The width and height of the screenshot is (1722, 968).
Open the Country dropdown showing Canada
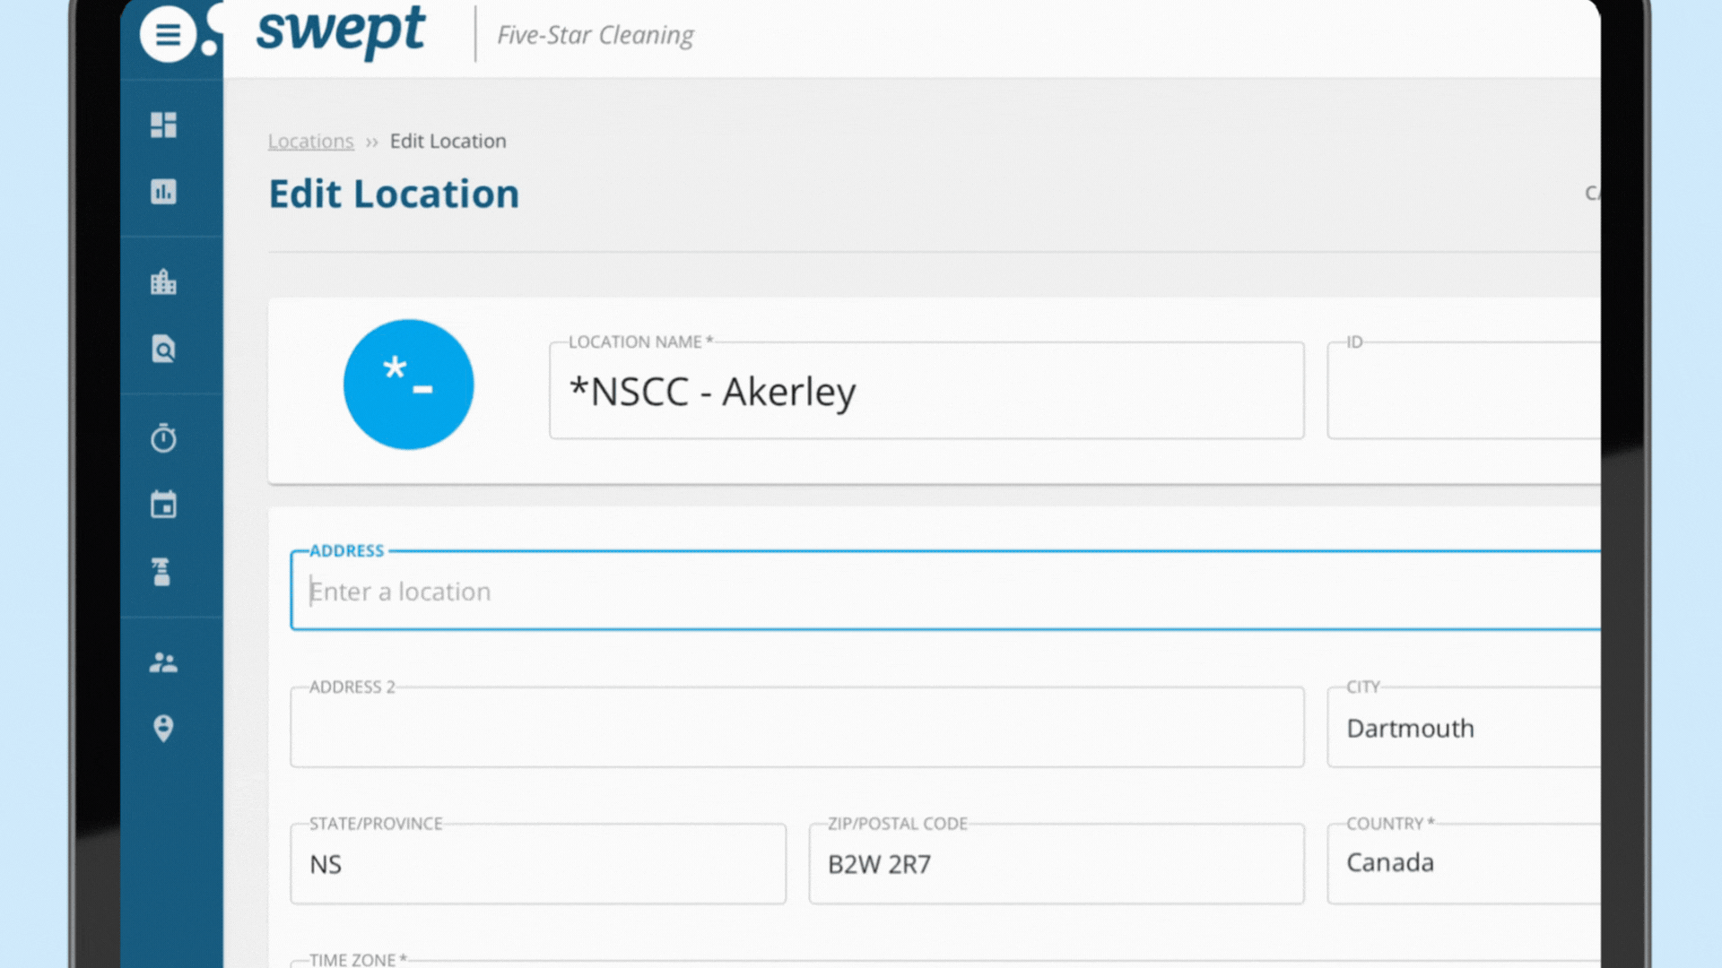[x=1462, y=863]
